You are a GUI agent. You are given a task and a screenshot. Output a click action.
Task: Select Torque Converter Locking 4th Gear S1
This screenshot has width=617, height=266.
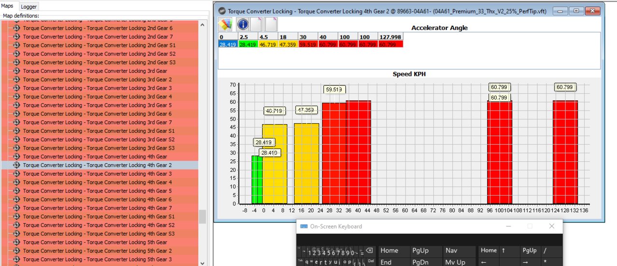pyautogui.click(x=99, y=217)
